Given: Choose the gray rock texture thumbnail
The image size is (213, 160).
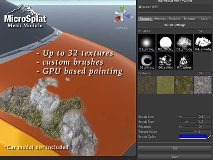Looking at the screenshot, I should point(203,85).
